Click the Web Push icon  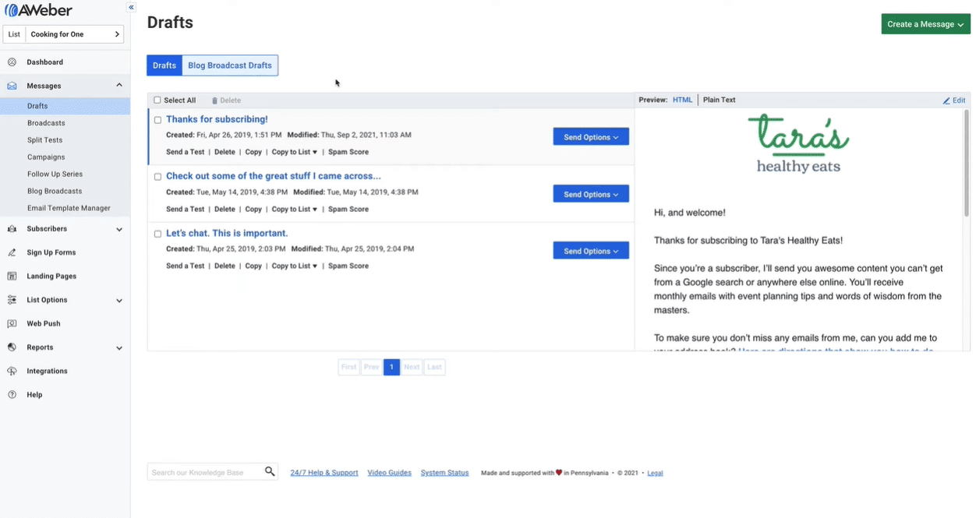pos(12,324)
